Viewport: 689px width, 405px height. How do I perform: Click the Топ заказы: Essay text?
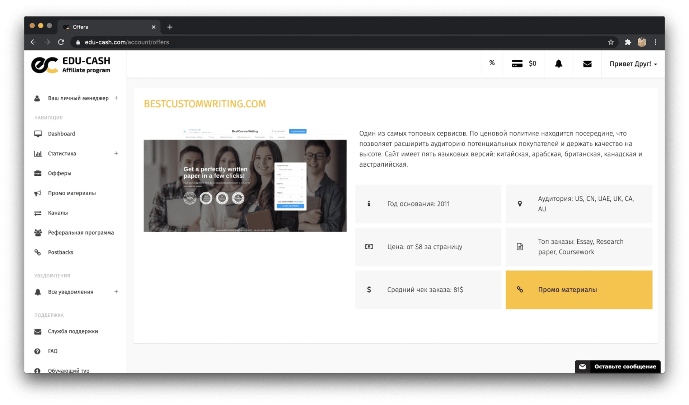point(581,247)
